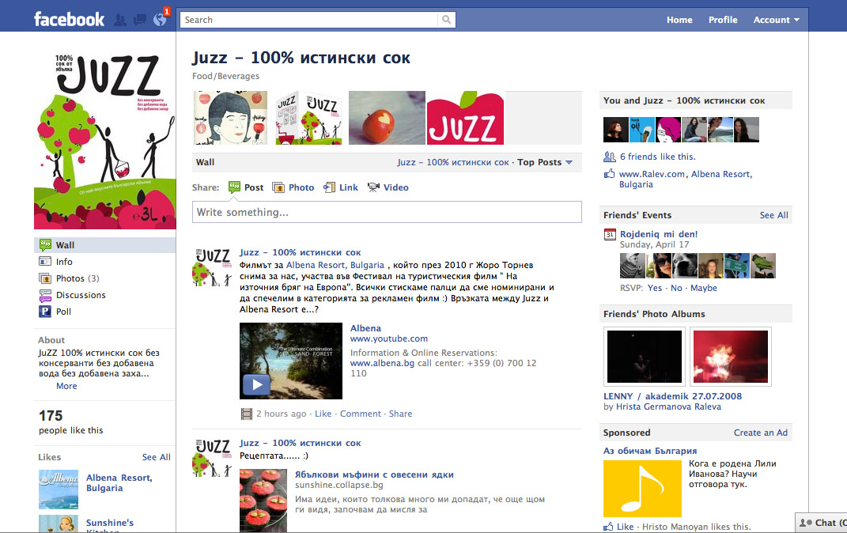RSVP Maybe to the birthday event
847x533 pixels.
click(x=703, y=288)
